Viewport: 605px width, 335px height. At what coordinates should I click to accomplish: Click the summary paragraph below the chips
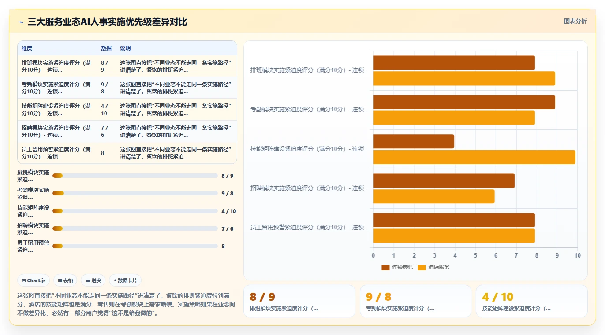click(127, 304)
